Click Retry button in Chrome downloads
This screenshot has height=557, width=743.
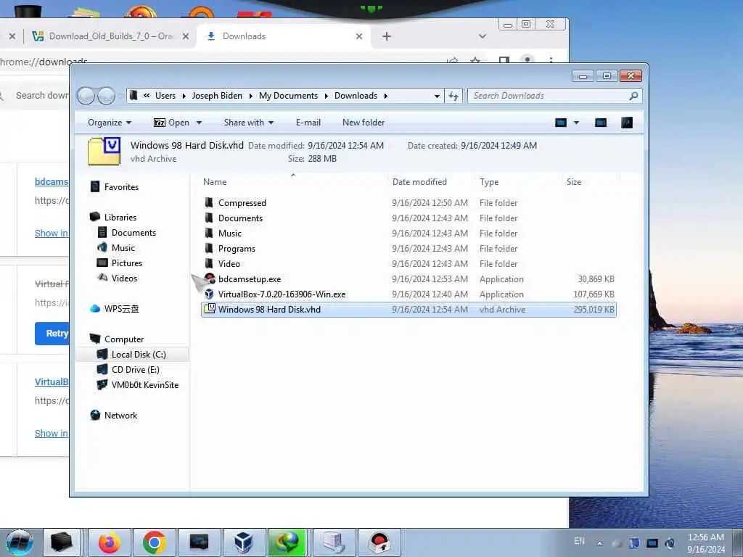tap(52, 334)
